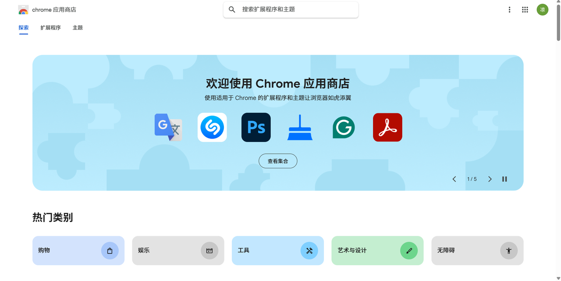
Task: Select the Photoshop extension icon
Action: click(x=256, y=127)
